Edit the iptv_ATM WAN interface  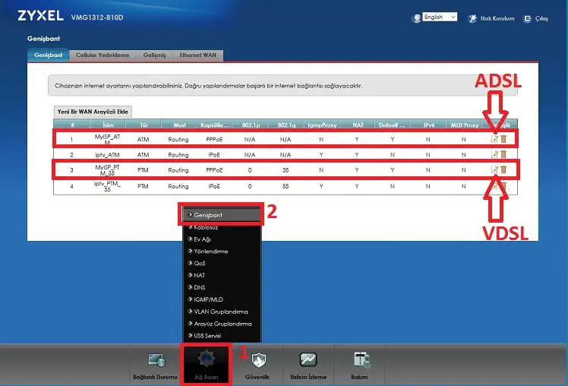click(x=494, y=154)
